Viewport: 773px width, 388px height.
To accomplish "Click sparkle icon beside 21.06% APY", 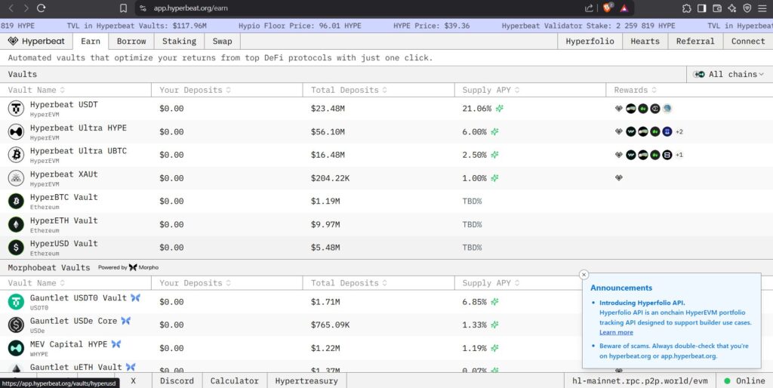I will click(x=500, y=109).
